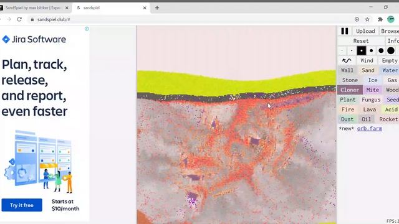Toggle the wavy fluid view icon
The width and height of the screenshot is (399, 224).
pos(347,60)
